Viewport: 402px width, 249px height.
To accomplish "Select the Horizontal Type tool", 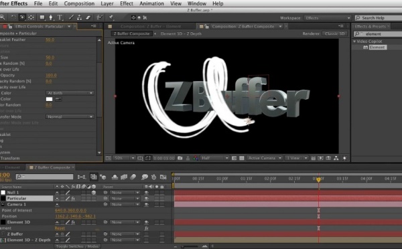I will tap(60, 17).
